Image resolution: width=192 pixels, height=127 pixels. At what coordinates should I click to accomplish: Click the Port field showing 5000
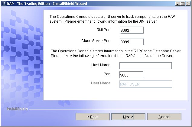point(131,75)
